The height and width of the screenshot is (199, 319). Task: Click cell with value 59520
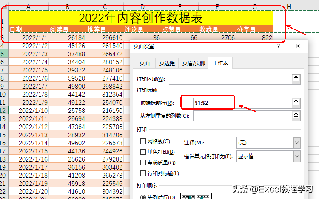[68, 78]
